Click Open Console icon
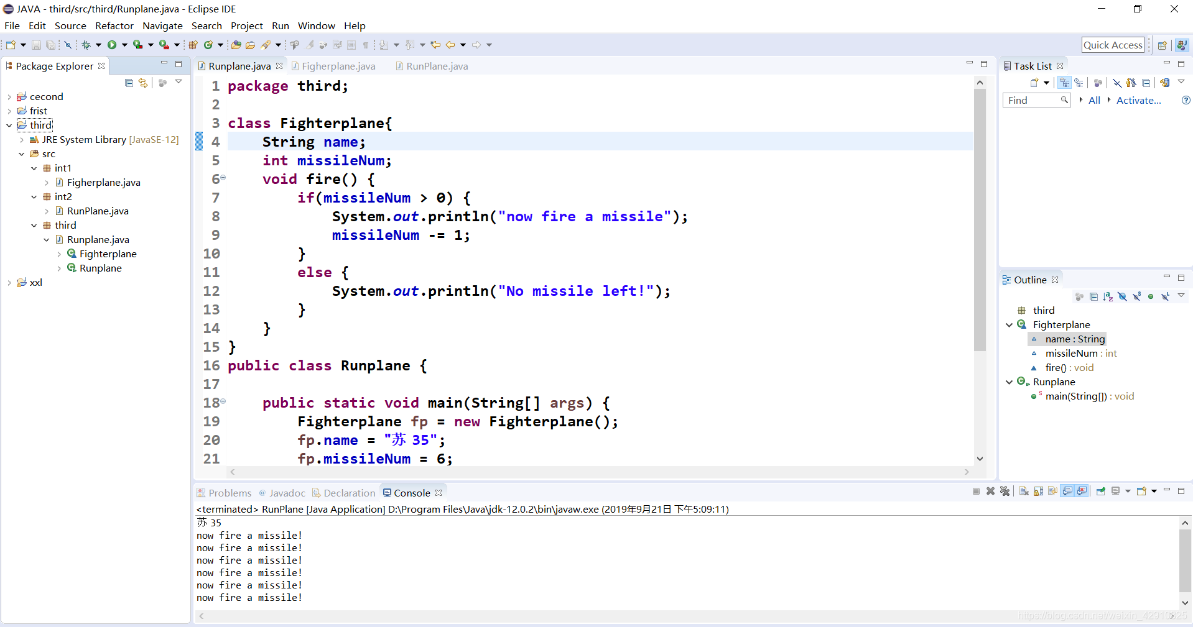This screenshot has height=627, width=1193. point(1141,492)
